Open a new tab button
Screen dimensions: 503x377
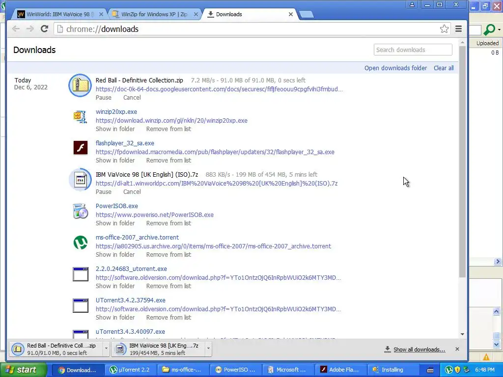pos(307,14)
